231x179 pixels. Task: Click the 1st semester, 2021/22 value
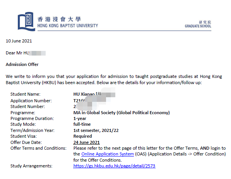(x=96, y=130)
